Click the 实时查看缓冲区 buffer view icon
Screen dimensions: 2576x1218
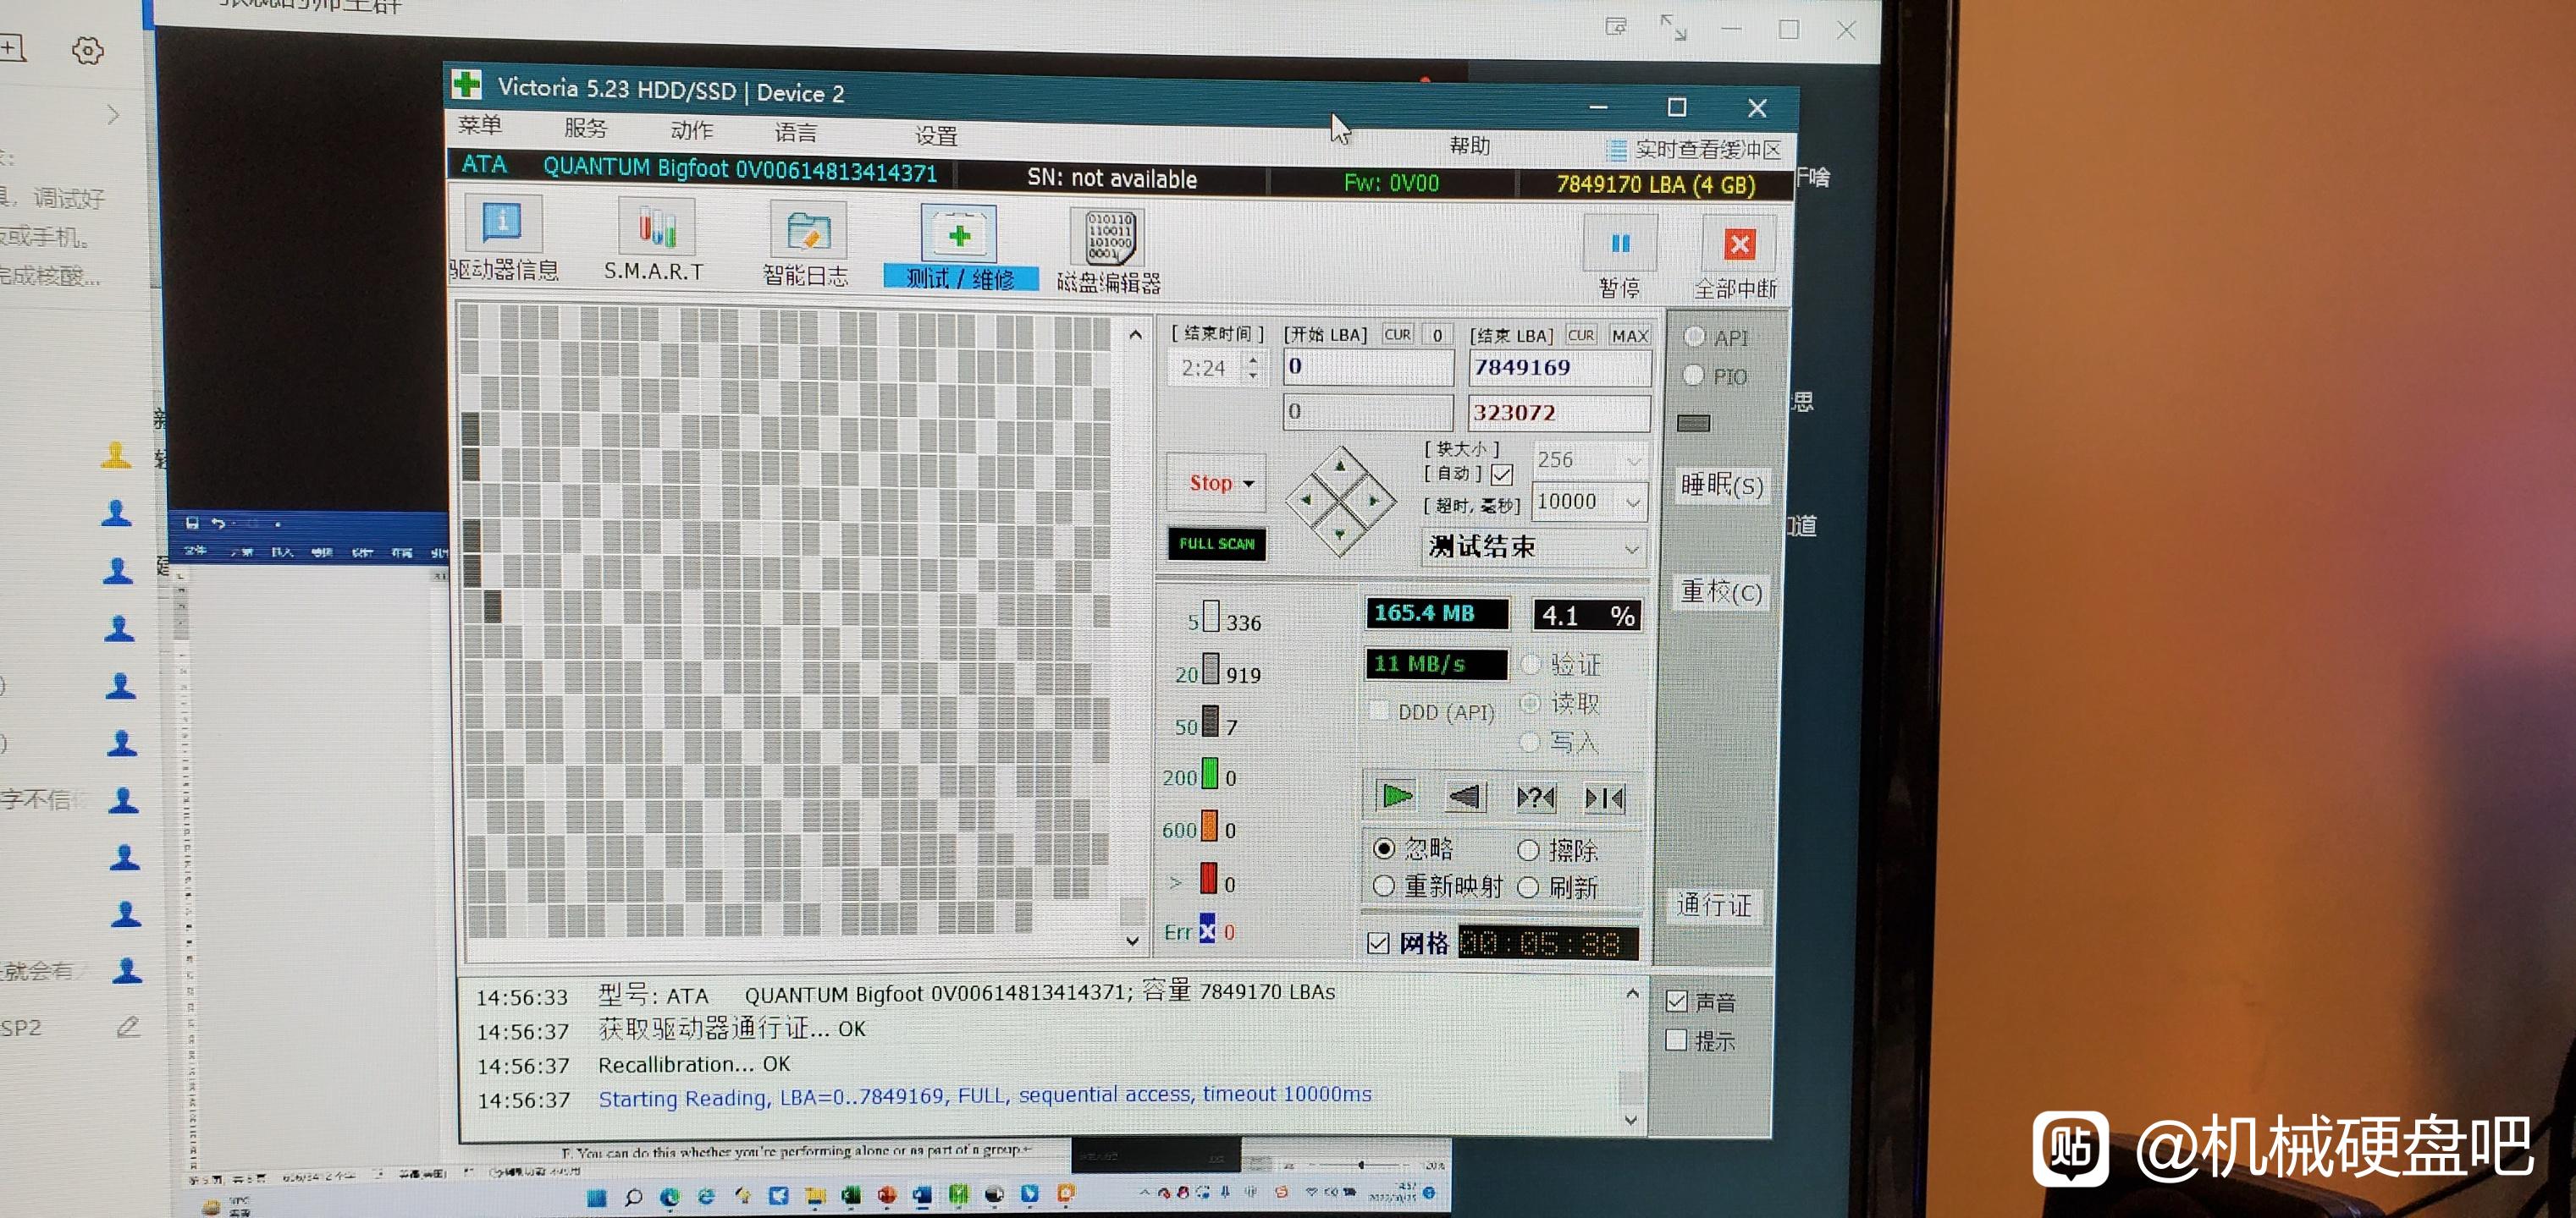pos(1615,151)
